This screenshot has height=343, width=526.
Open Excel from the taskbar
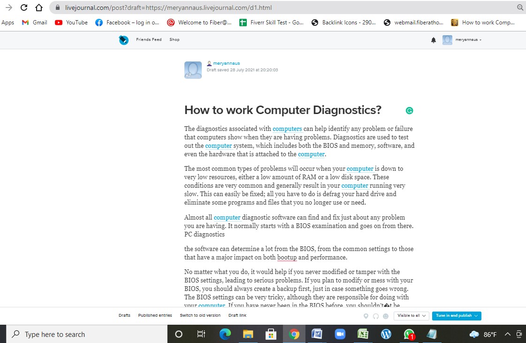click(x=363, y=334)
